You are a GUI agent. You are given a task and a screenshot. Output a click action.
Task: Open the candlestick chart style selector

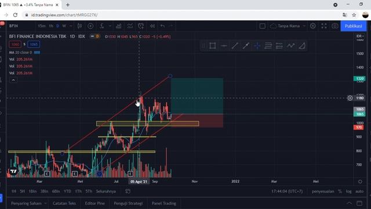point(80,26)
